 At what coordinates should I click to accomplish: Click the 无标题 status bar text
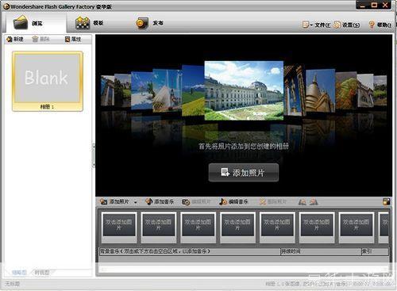pos(13,284)
